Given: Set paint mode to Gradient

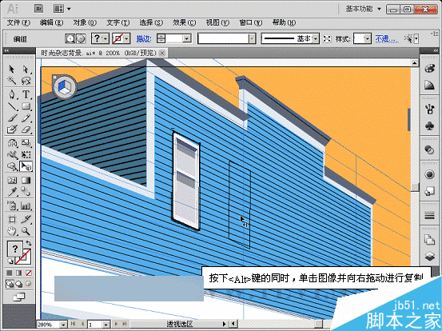Looking at the screenshot, I should (19, 273).
